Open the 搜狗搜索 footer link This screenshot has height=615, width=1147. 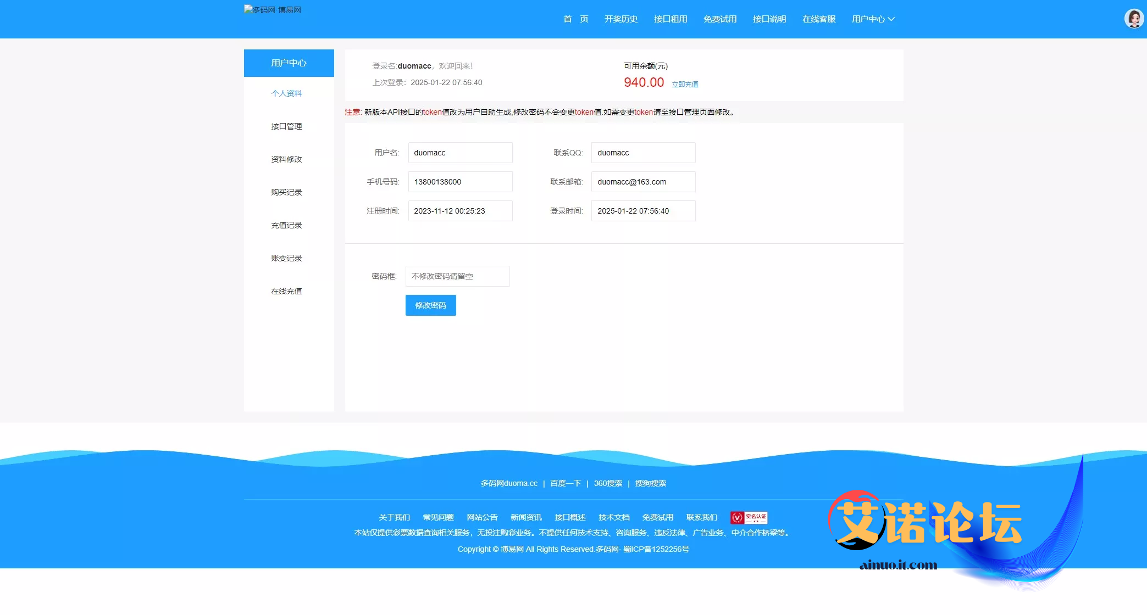point(651,483)
